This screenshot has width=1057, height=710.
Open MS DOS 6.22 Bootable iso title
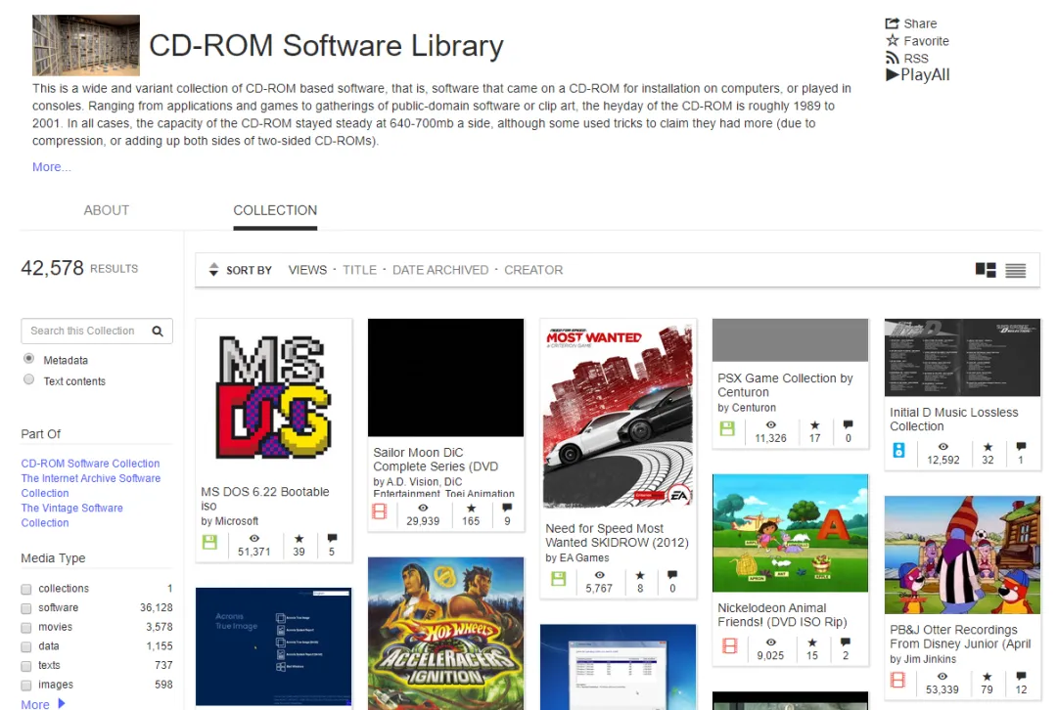point(265,499)
